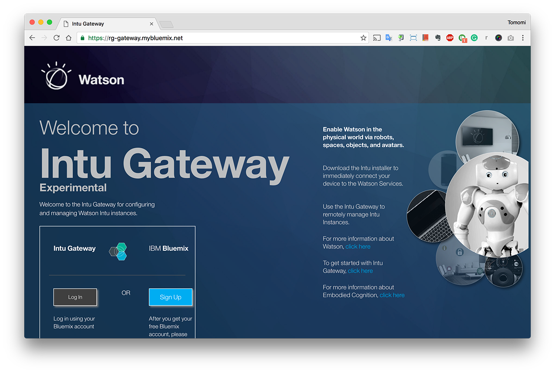Select the Intu Gateway browser tab
Viewport: 555px width, 373px height.
(108, 24)
